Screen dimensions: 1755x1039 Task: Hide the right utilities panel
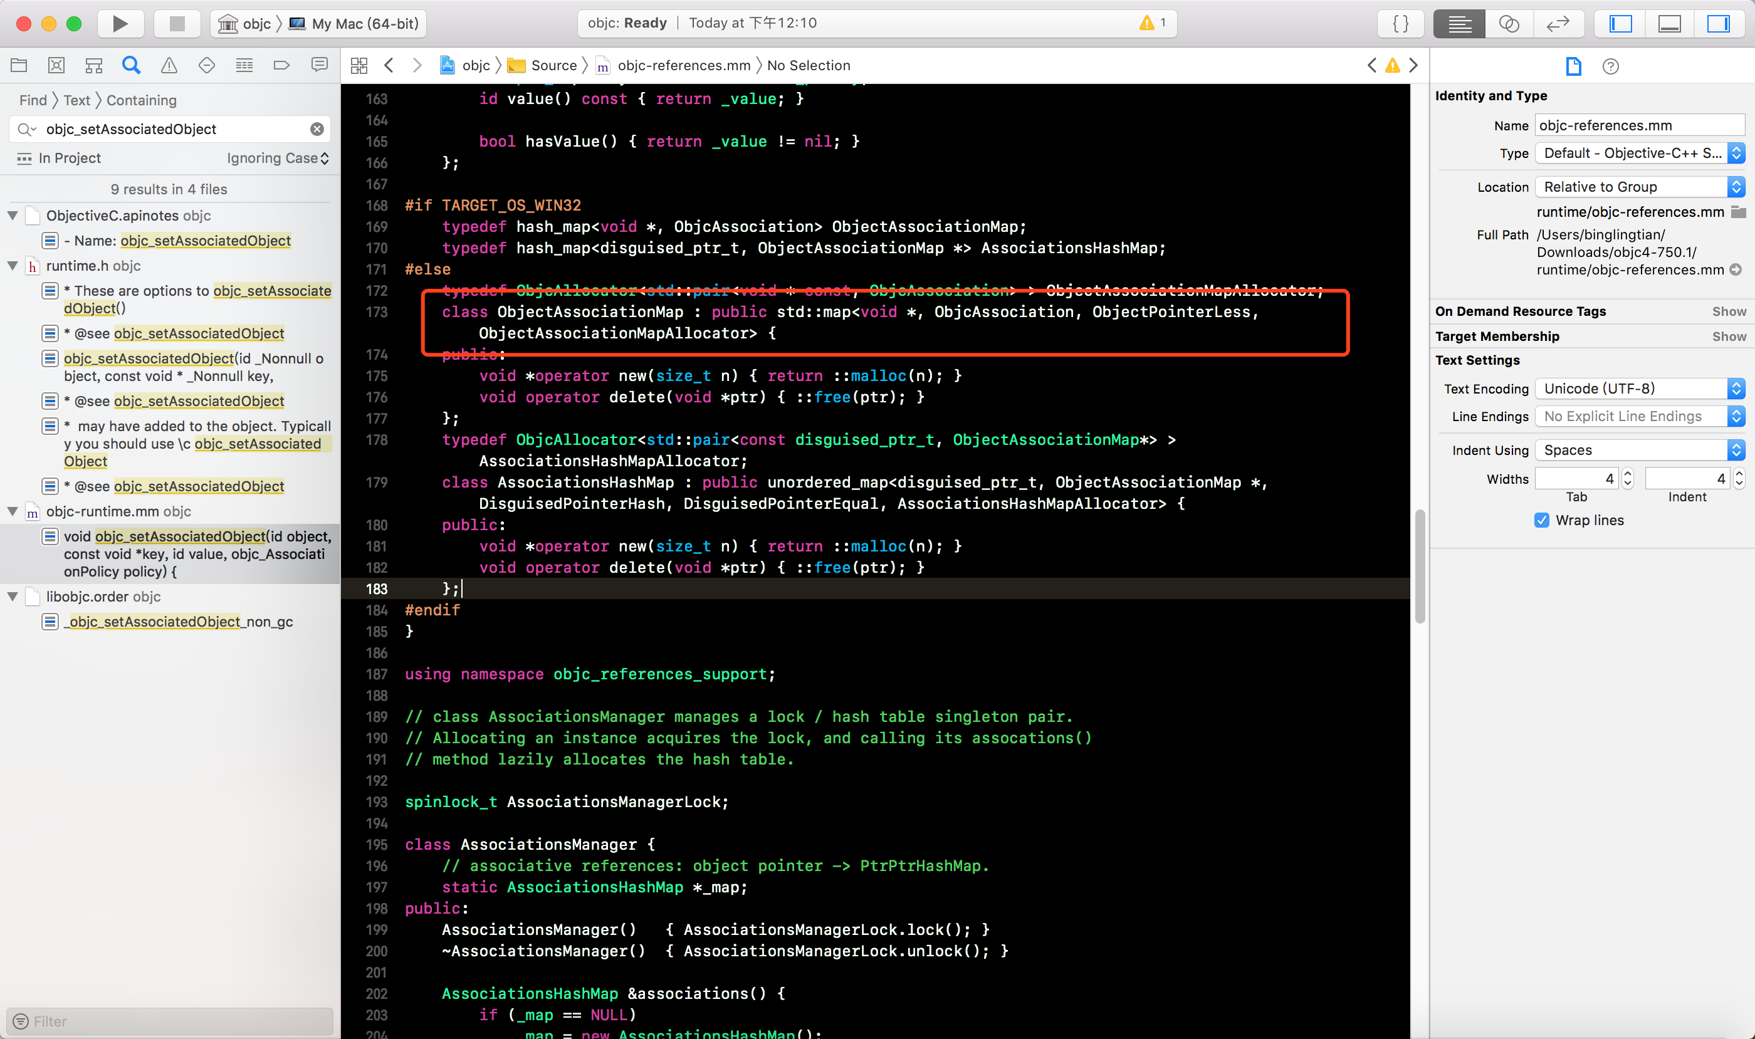pos(1718,24)
